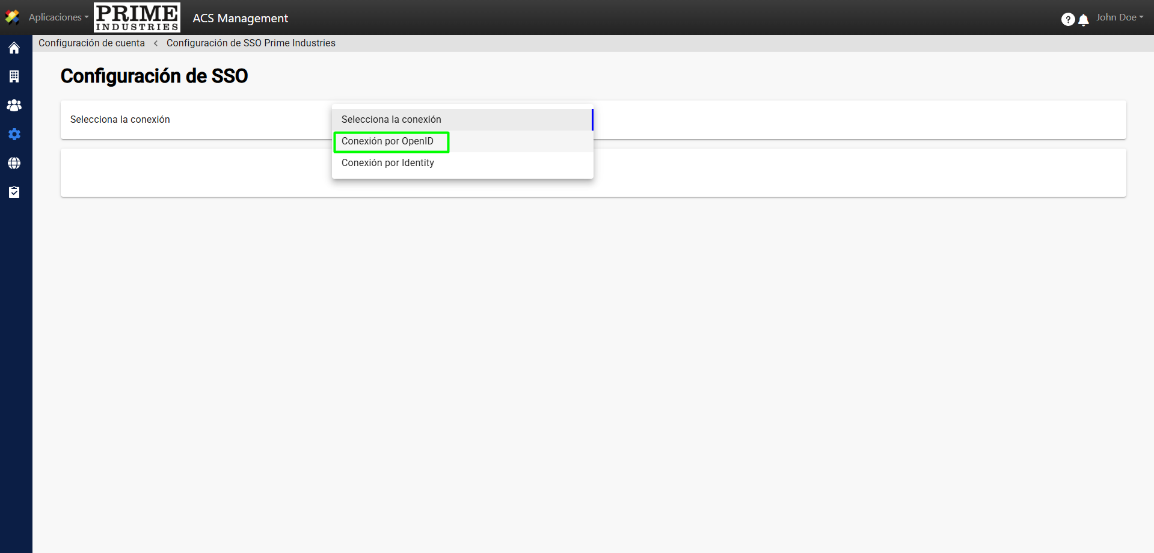Click 'Configuración de SSO Prime Industries' breadcrumb
The image size is (1154, 553).
click(251, 43)
